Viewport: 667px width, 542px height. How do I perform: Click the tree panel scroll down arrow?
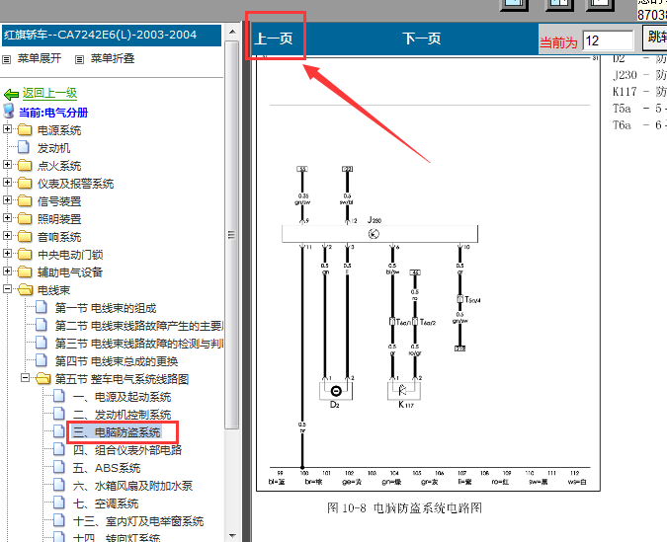232,536
